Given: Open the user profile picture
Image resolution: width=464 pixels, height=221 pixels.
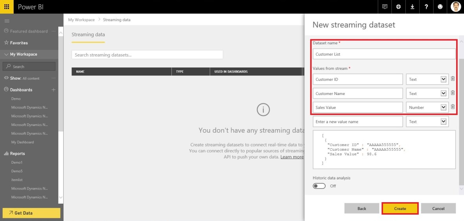Looking at the screenshot, I should tap(455, 7).
